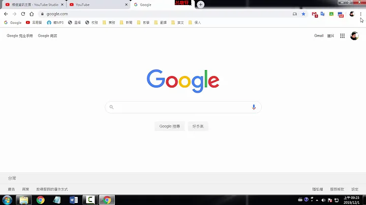Expand the first folder after globe bookmarks
Viewport: 366px width, 205px height.
109,23
